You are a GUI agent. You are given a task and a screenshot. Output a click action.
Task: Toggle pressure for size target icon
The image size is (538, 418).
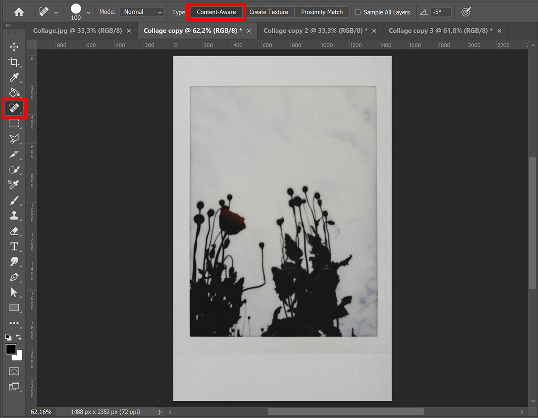pos(466,12)
